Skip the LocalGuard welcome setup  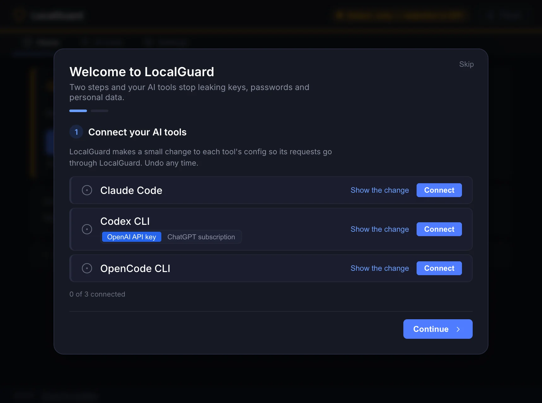coord(466,64)
